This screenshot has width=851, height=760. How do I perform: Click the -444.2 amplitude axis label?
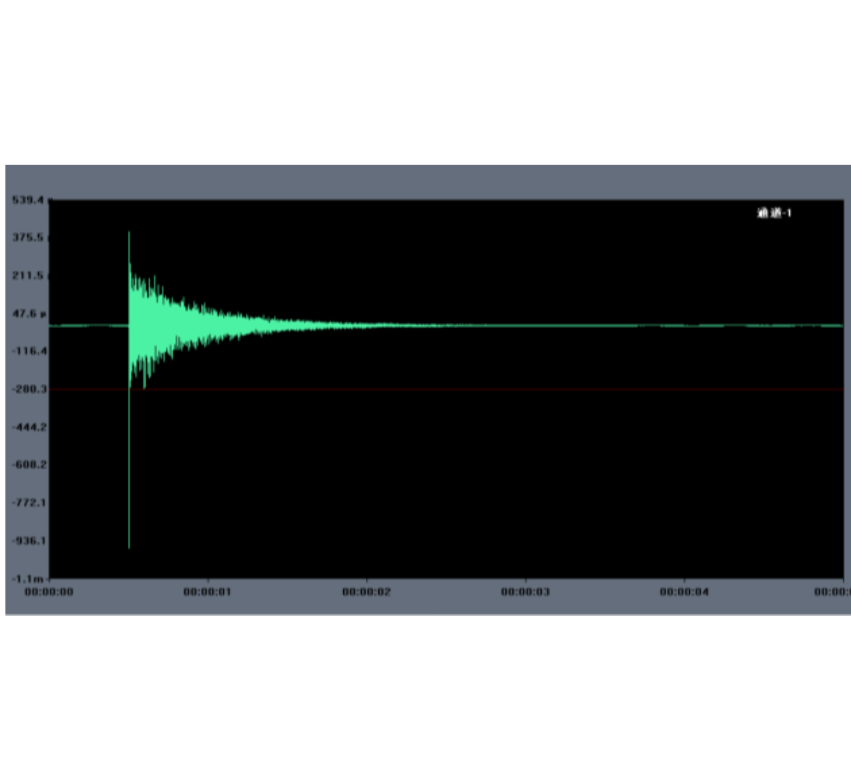click(29, 427)
